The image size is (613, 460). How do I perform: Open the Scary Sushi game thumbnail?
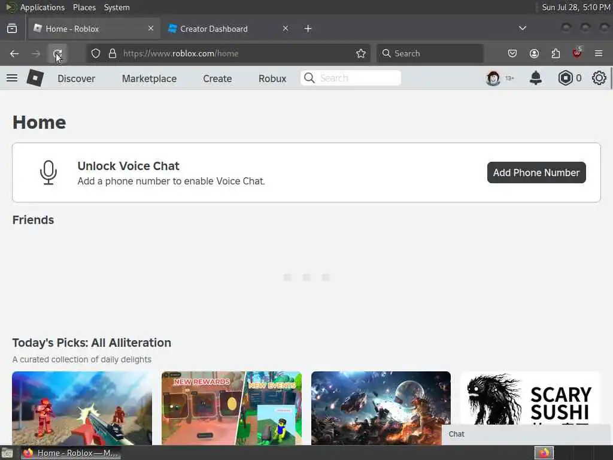click(530, 398)
